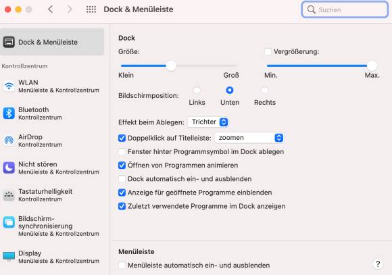
Task: Select the Links screen position radio button
Action: pyautogui.click(x=197, y=90)
